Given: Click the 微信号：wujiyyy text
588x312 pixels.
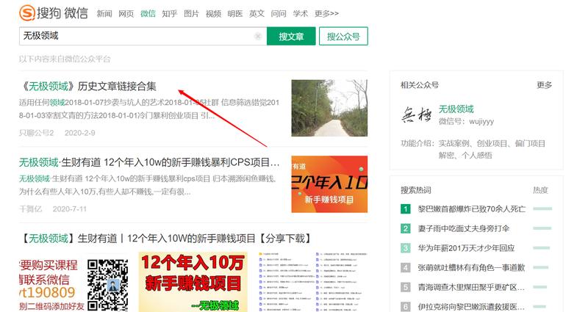Looking at the screenshot, I should [x=466, y=121].
